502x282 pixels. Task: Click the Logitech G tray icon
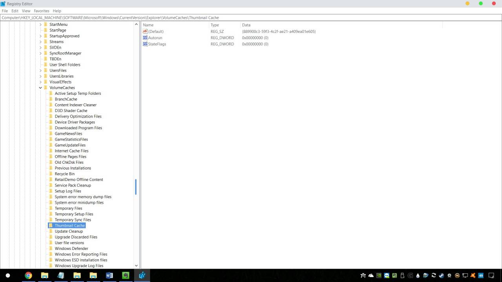(x=410, y=275)
